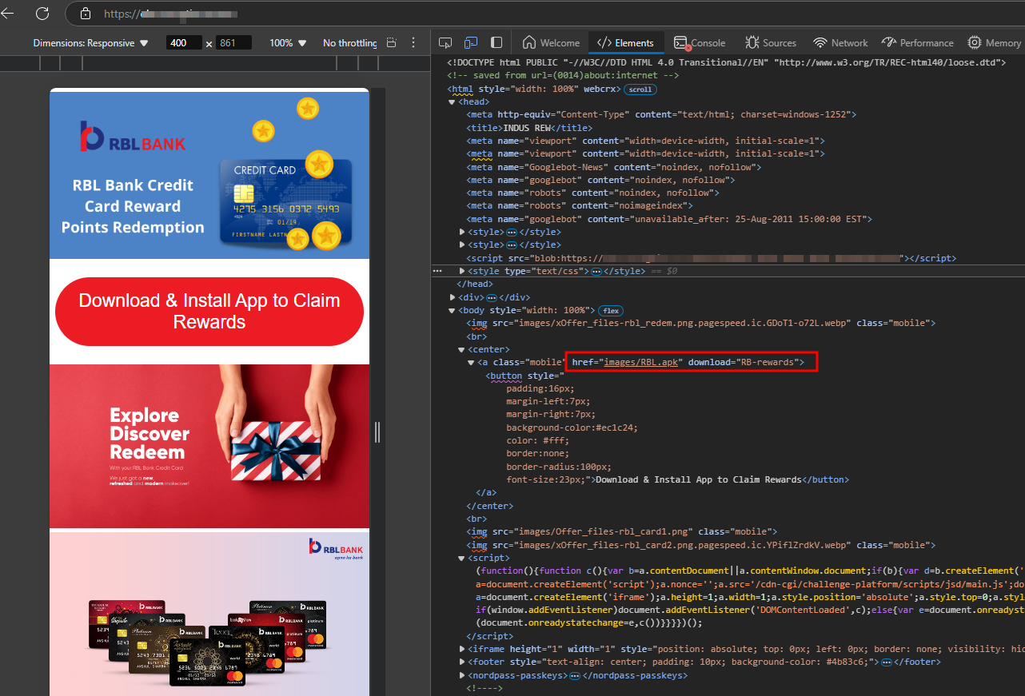The image size is (1025, 696).
Task: Open the 100% zoom dropdown
Action: (288, 42)
